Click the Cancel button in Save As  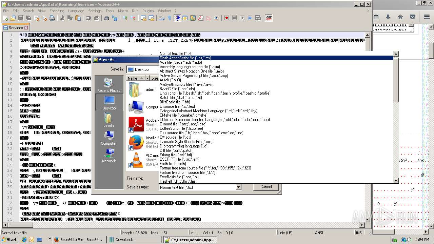[x=266, y=187]
